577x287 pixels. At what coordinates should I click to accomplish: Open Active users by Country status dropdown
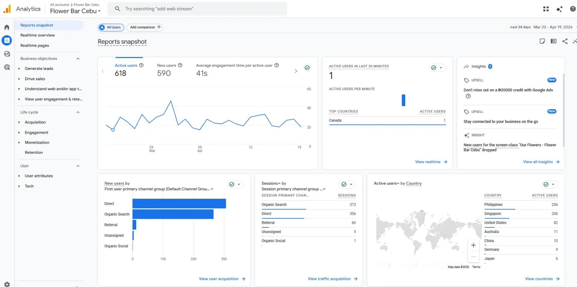pos(549,184)
